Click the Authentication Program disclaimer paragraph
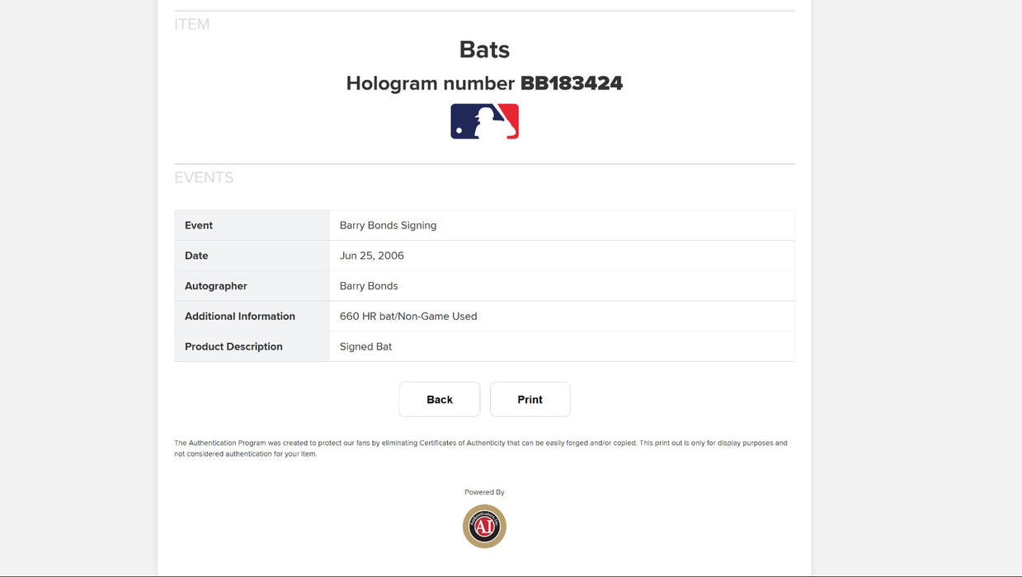Image resolution: width=1022 pixels, height=577 pixels. click(x=481, y=448)
